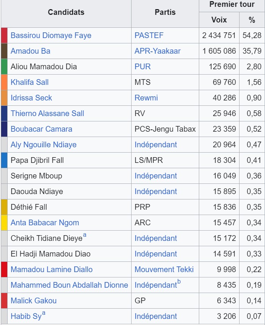Open the APR-Yaakaar party link
265x325 pixels.
click(x=157, y=51)
